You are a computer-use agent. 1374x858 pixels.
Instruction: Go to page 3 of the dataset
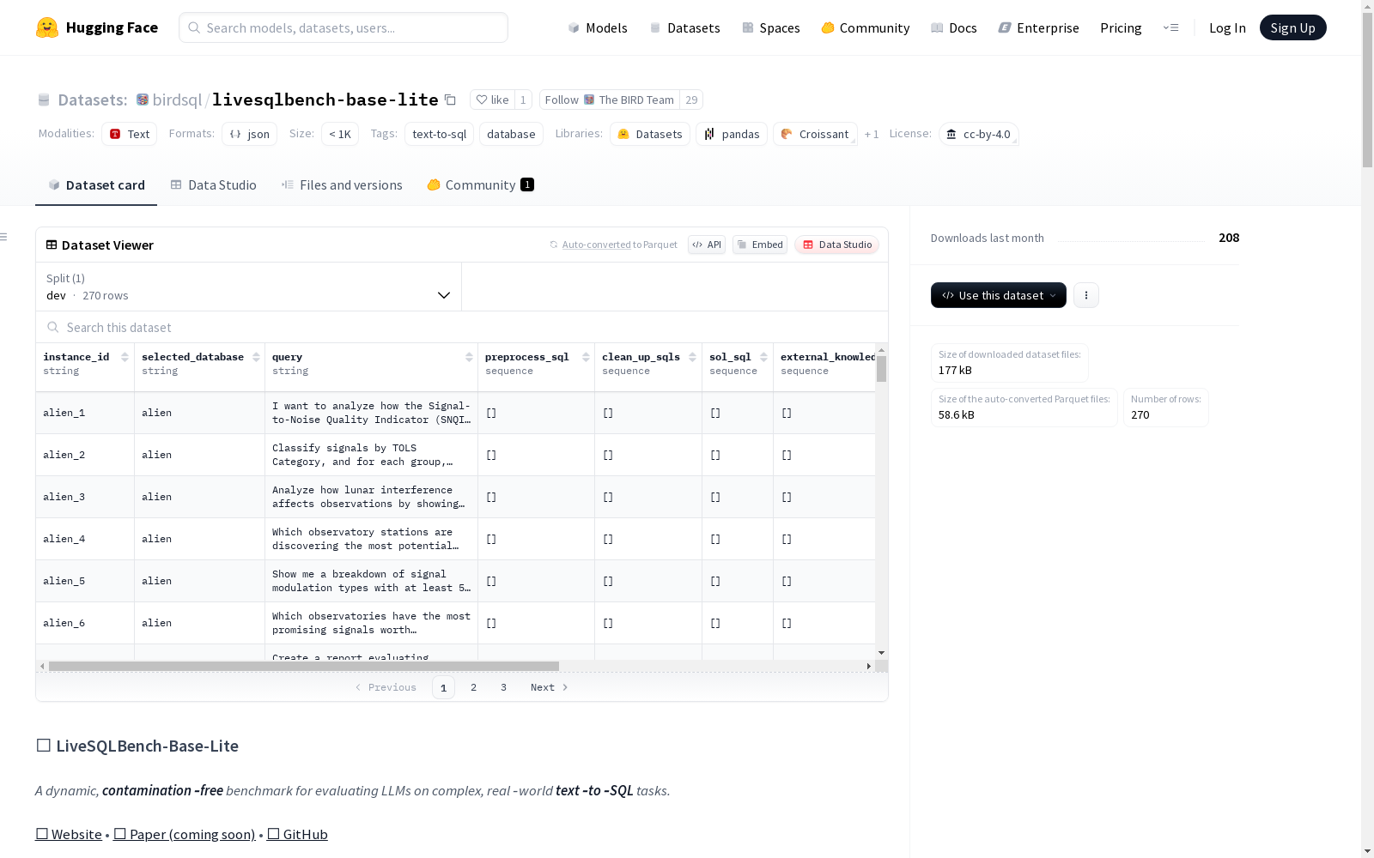503,687
